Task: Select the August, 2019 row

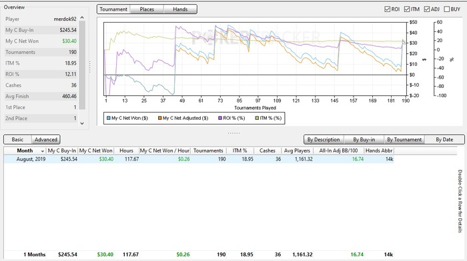Action: [199, 159]
